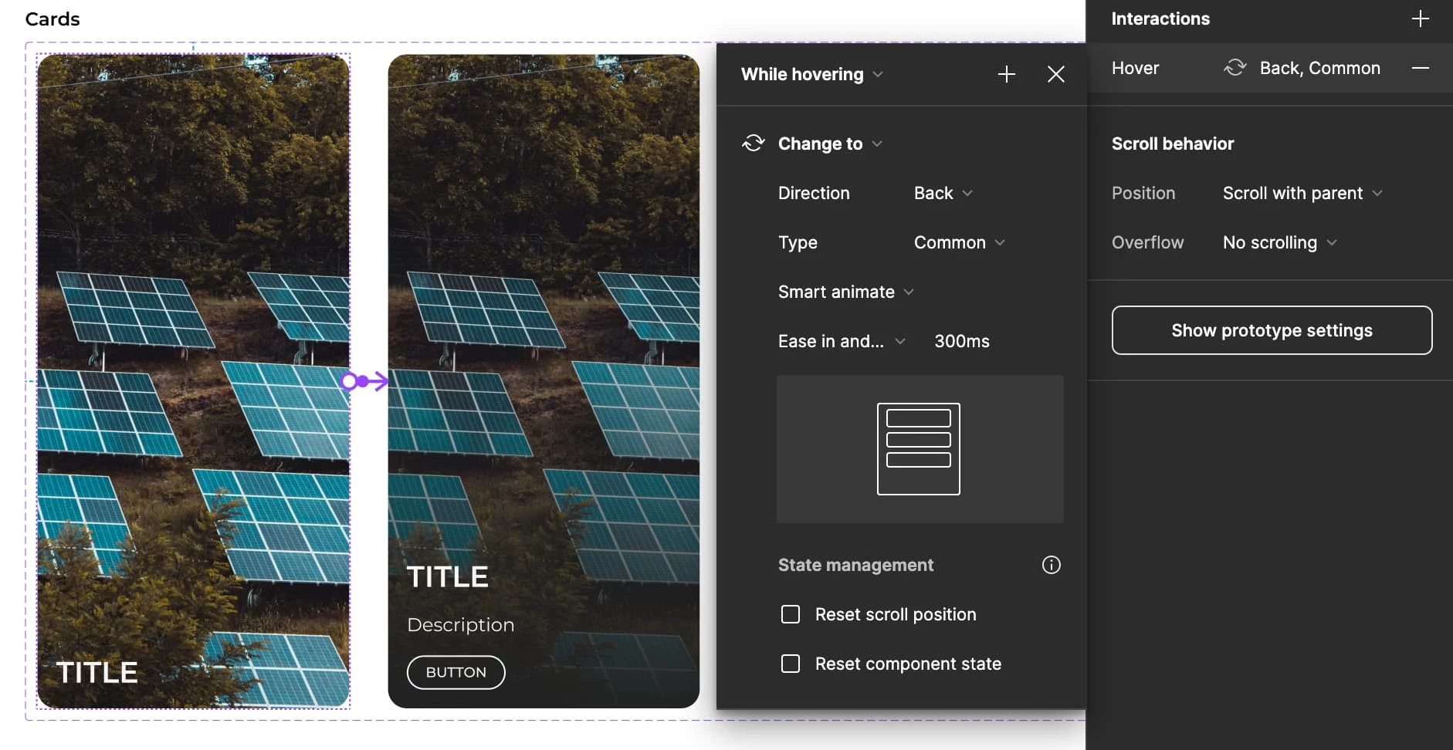
Task: Click the animation preview thumbnail
Action: tap(920, 449)
